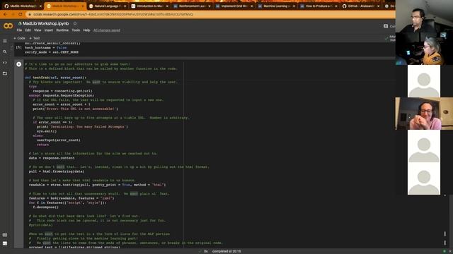Select first blank avatar participant tile
Image resolution: width=453 pixels, height=254 pixels.
tap(424, 81)
